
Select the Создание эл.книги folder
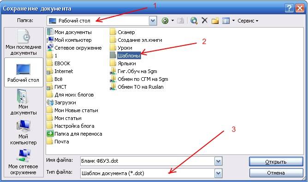tap(136, 40)
